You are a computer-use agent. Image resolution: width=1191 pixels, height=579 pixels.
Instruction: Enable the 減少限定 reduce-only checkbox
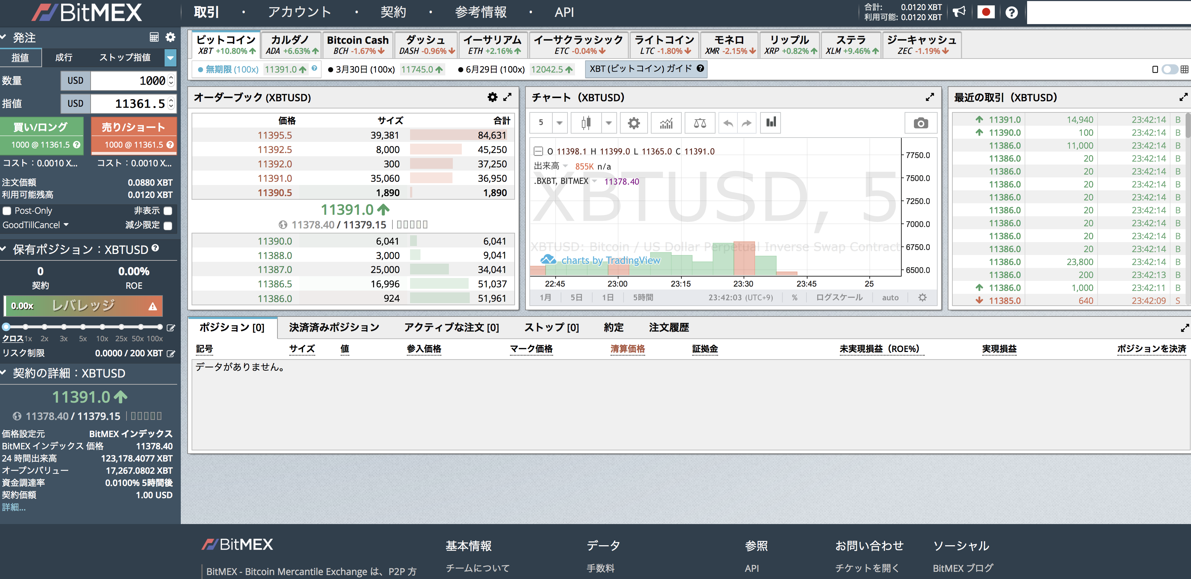point(168,225)
